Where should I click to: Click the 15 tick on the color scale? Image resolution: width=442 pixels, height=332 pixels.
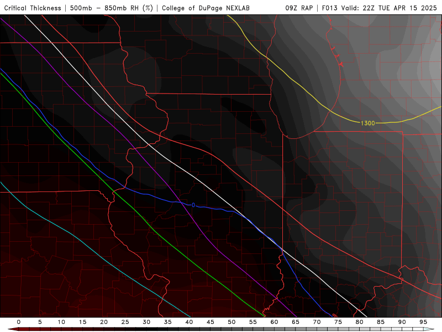(x=82, y=322)
